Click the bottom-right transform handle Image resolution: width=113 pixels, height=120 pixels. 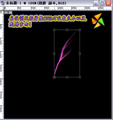[x=80, y=77]
